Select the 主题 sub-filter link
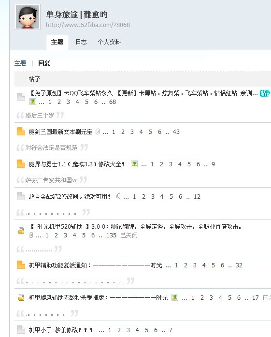The height and width of the screenshot is (337, 271). coord(20,63)
